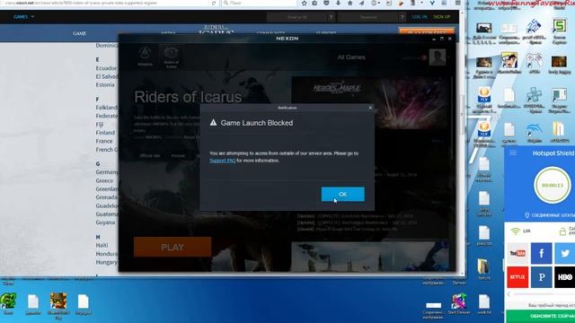Open the Forums link under game description

coord(178,156)
